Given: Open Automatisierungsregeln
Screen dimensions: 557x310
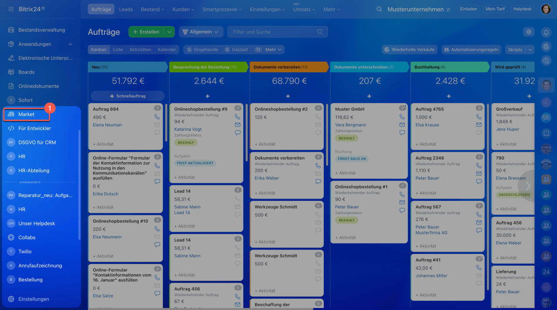Looking at the screenshot, I should pyautogui.click(x=471, y=50).
